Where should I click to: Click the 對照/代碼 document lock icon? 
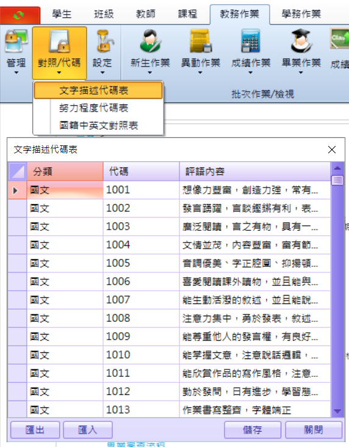click(59, 41)
